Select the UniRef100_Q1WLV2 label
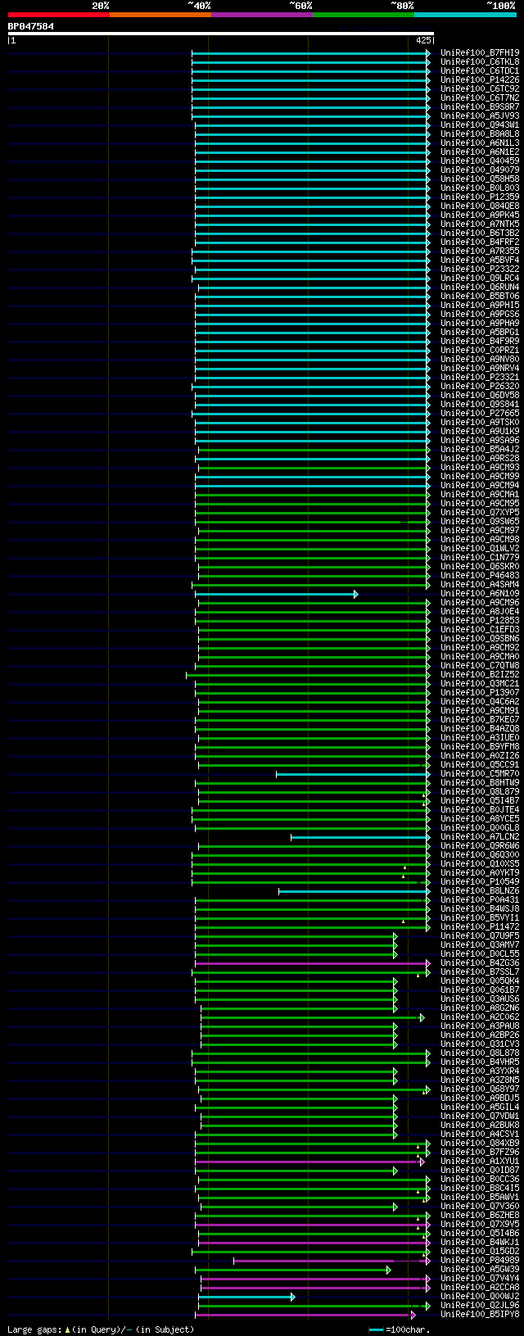The image size is (524, 1336). pos(480,548)
